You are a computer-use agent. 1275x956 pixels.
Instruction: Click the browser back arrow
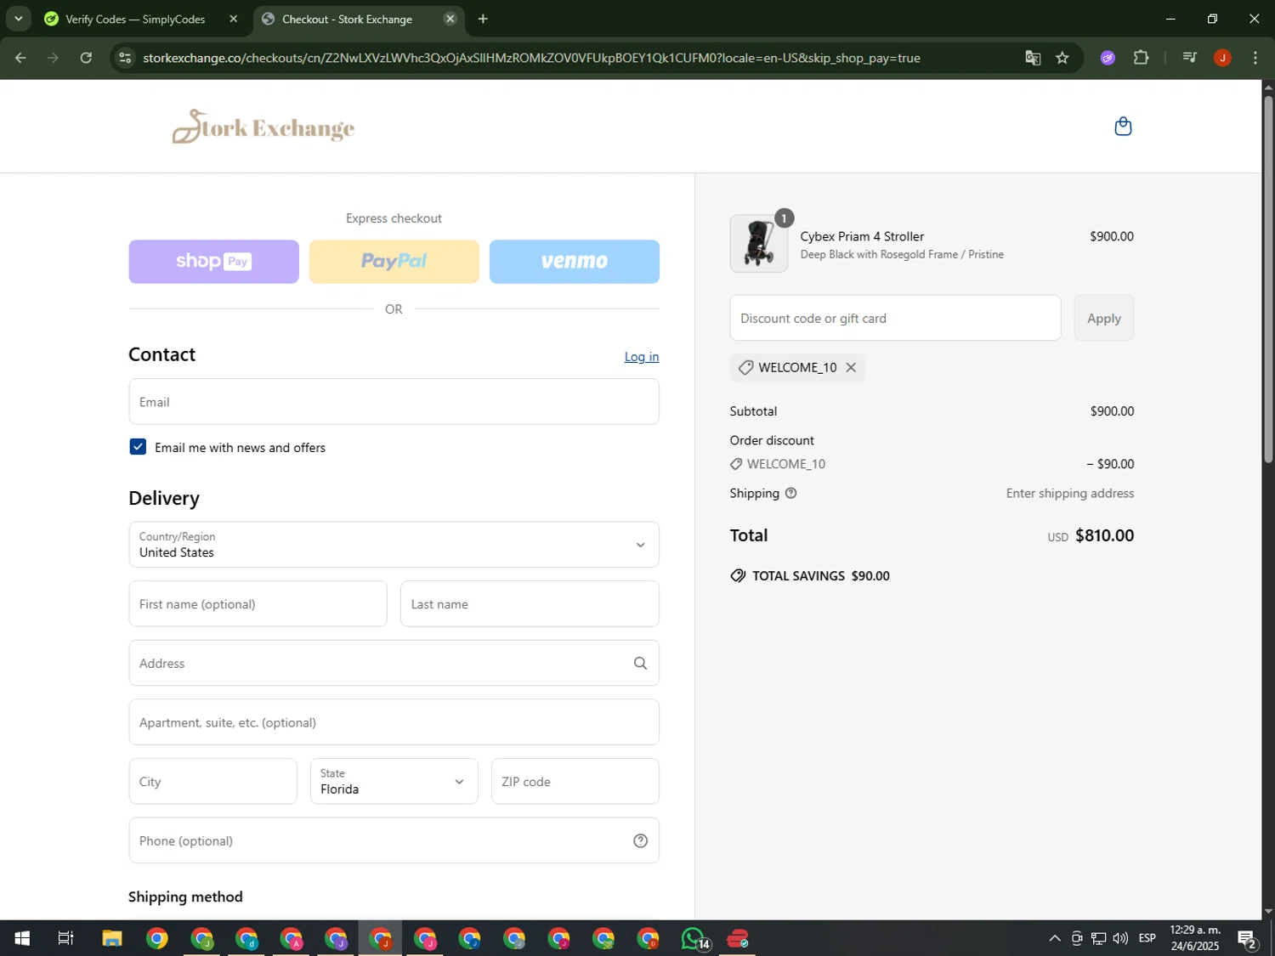click(20, 58)
